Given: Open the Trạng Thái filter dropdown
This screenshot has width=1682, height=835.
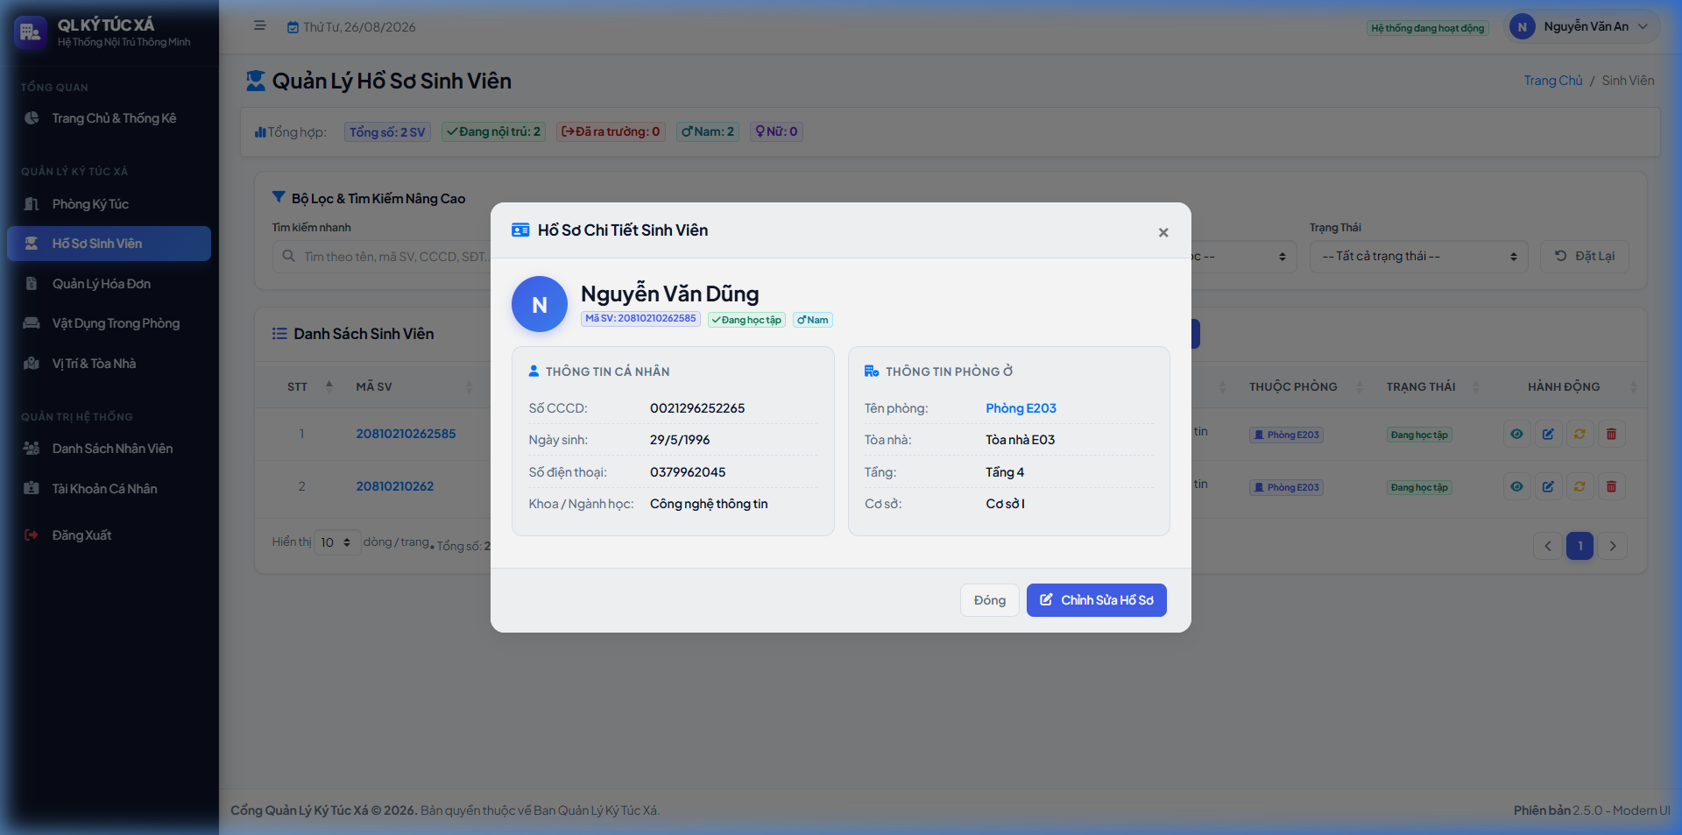Looking at the screenshot, I should [1418, 257].
